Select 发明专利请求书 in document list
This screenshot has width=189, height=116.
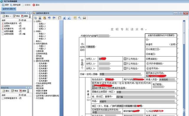pos(11,23)
